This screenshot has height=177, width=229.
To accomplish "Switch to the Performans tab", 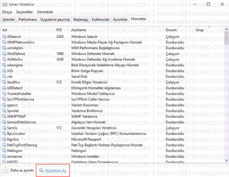I will pos(27,19).
